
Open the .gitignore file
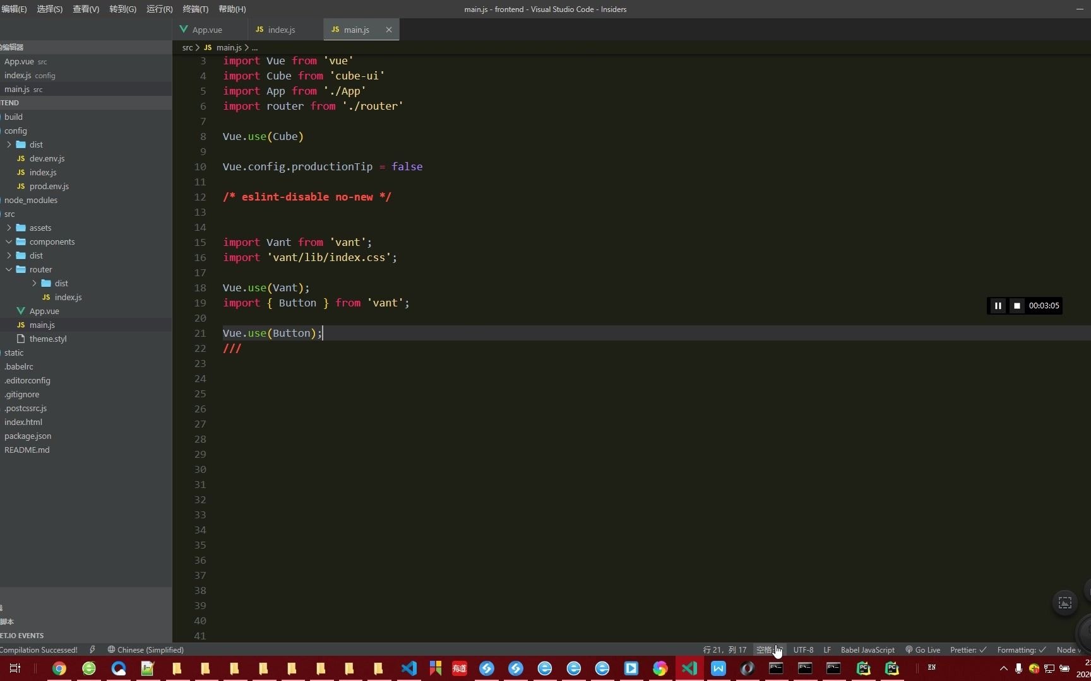coord(21,394)
